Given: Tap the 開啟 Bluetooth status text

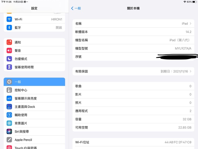Looking at the screenshot, I should click(x=59, y=28).
